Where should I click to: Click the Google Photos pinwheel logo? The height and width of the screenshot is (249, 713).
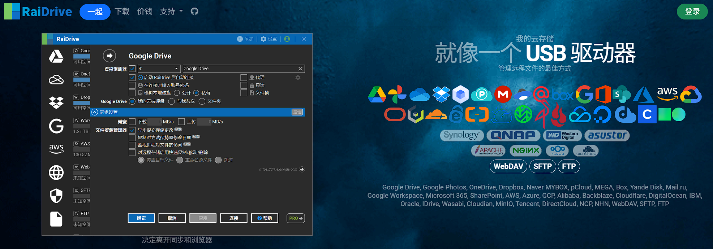(397, 94)
